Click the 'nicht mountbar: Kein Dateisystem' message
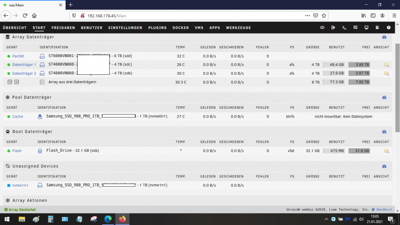 click(343, 116)
